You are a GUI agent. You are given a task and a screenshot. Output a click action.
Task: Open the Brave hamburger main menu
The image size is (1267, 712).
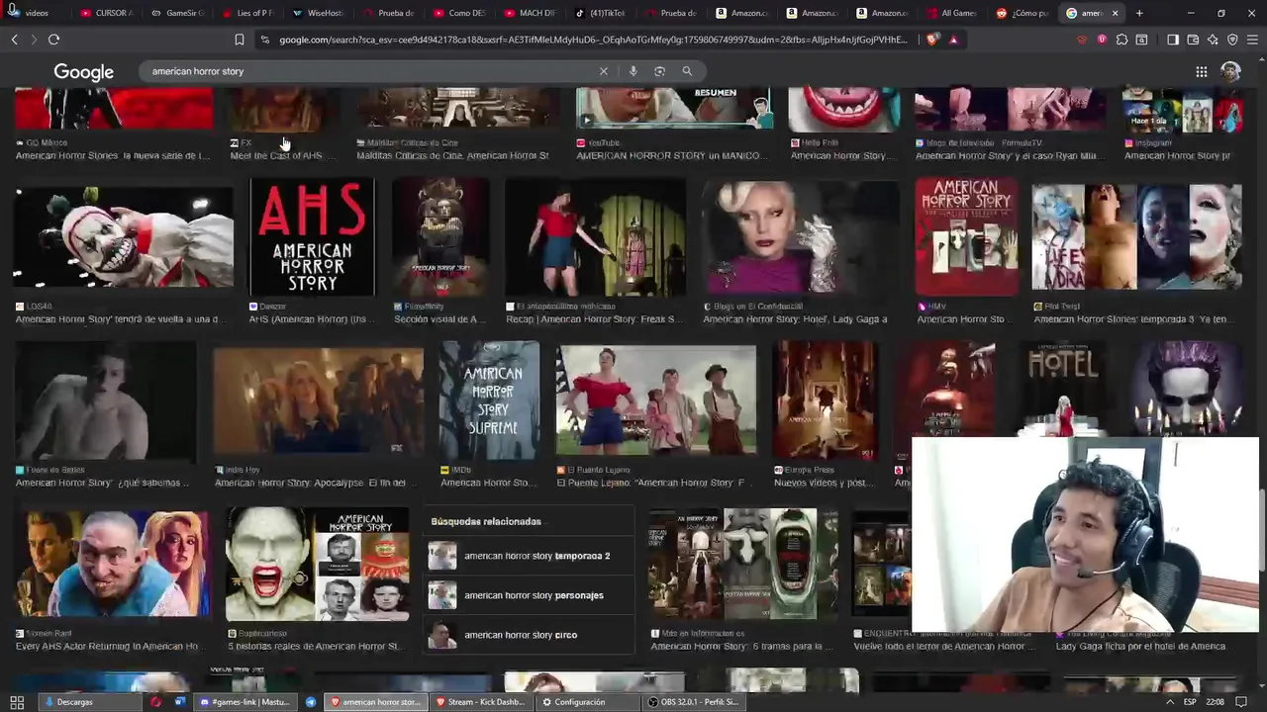1252,40
